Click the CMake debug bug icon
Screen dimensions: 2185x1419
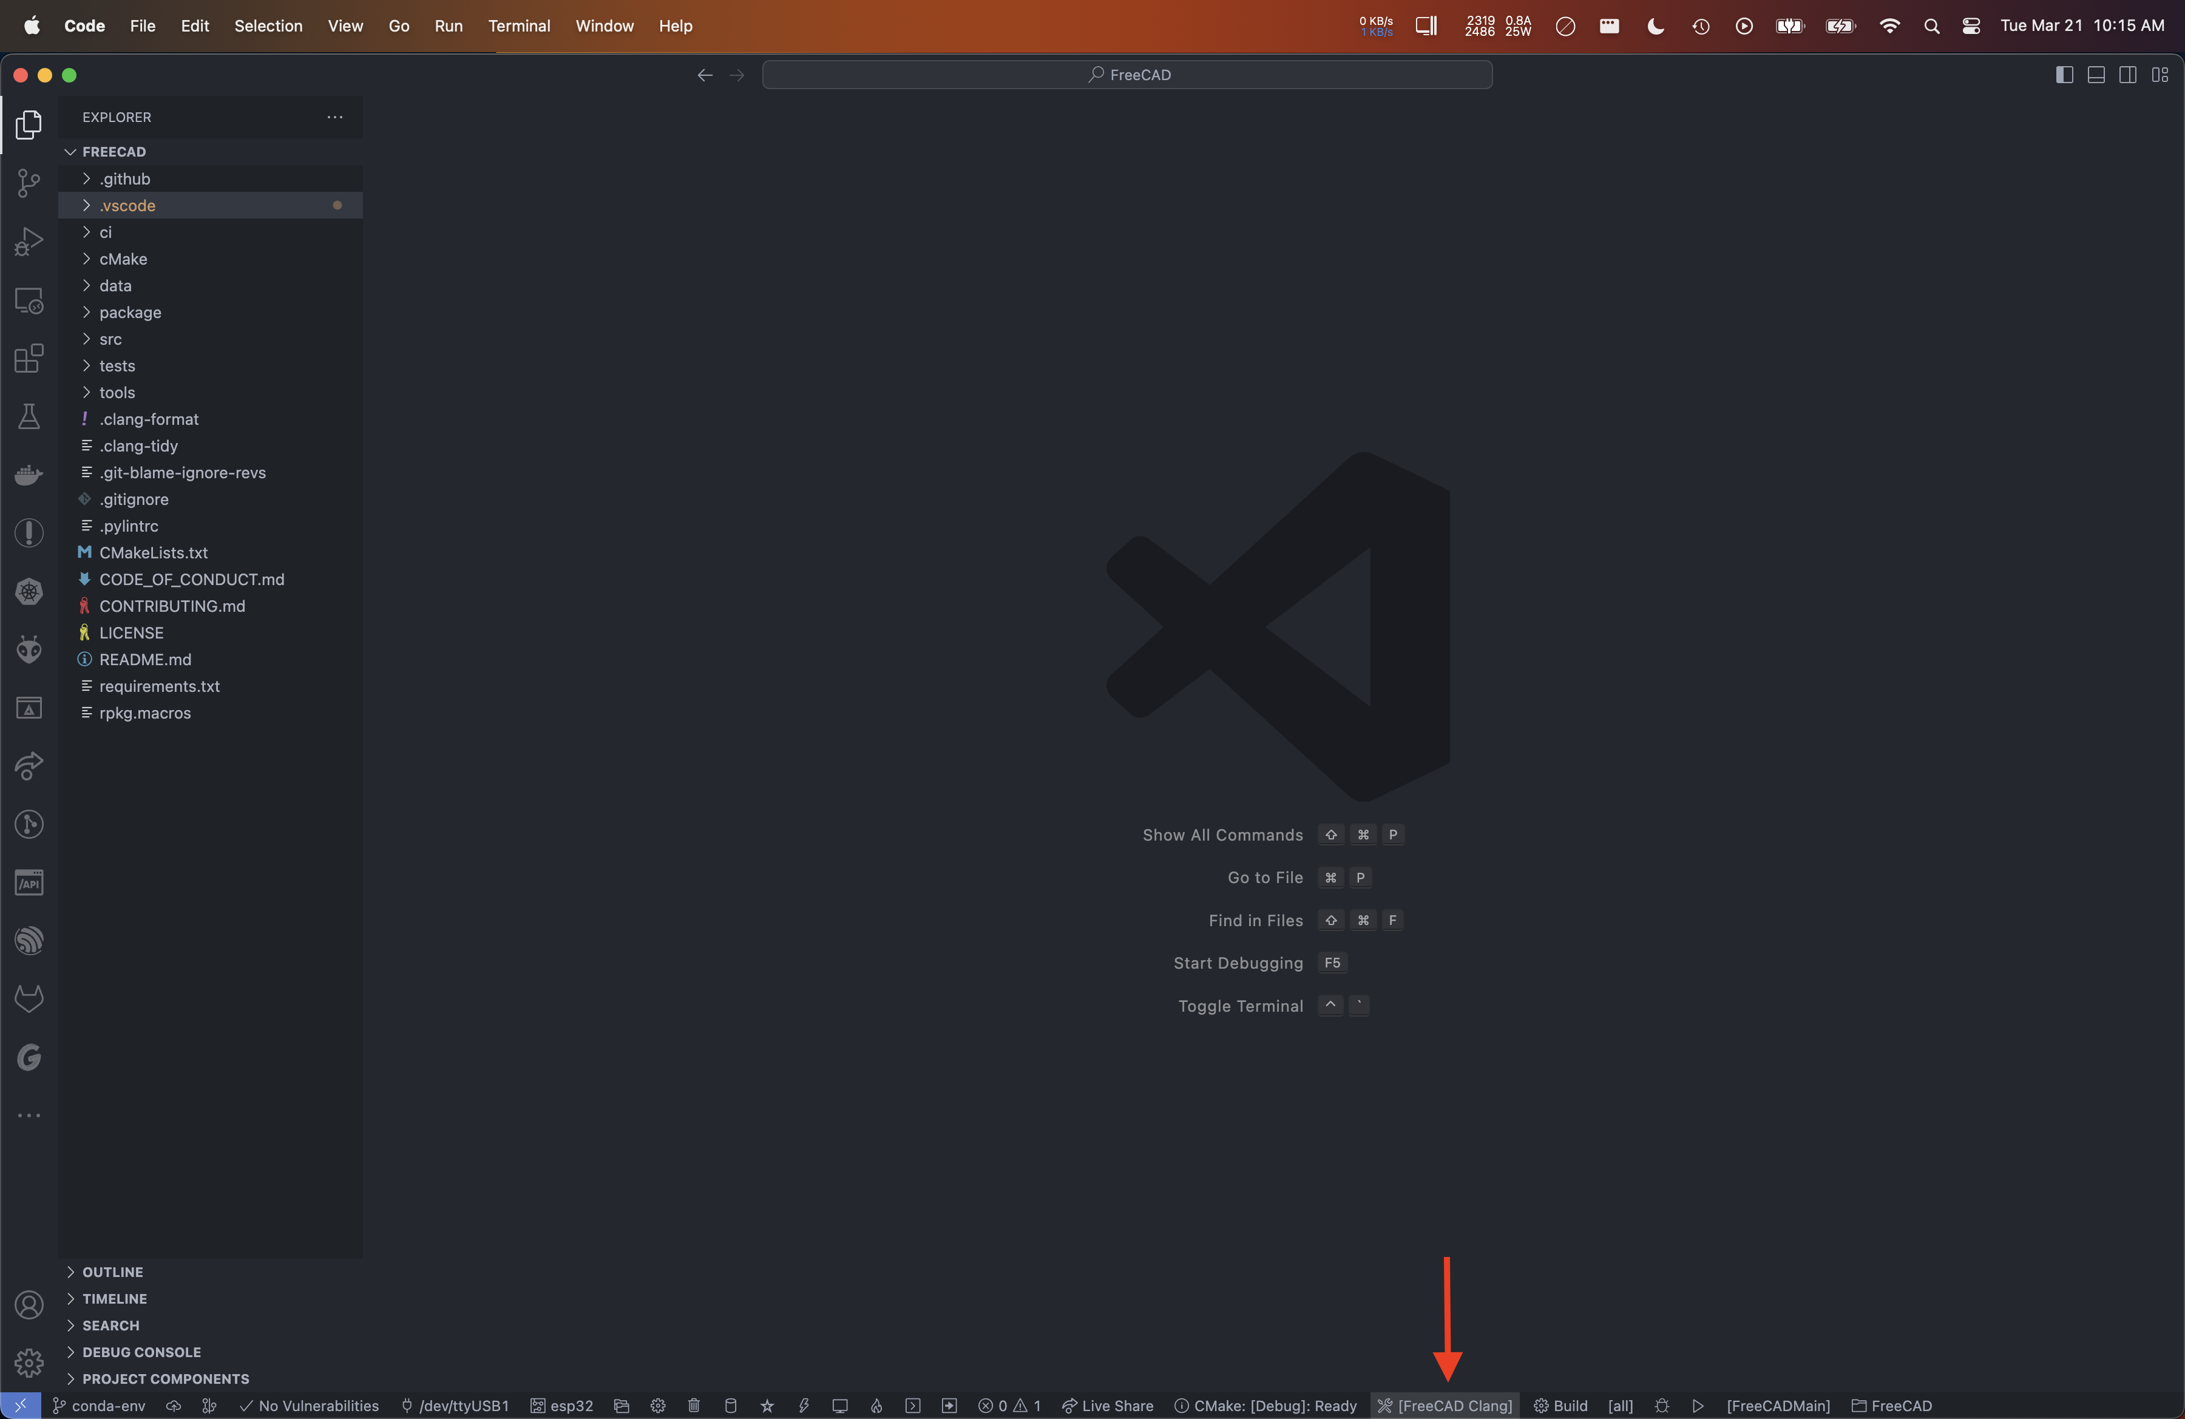[x=1662, y=1405]
